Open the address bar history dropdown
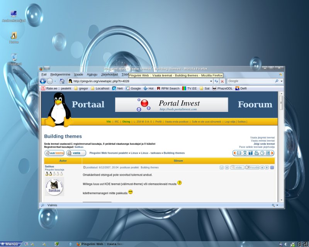Image resolution: width=309 pixels, height=247 pixels. [211, 81]
